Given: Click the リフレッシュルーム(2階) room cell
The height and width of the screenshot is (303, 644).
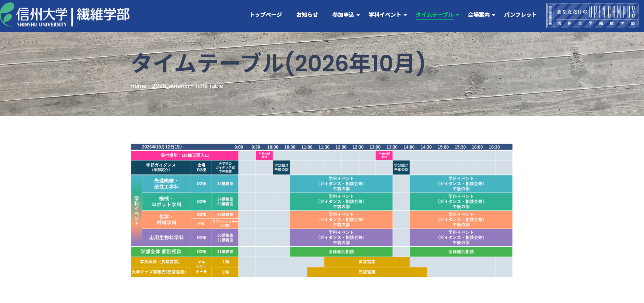Looking at the screenshot, I should pyautogui.click(x=225, y=224).
